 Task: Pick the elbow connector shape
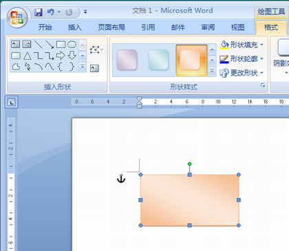[38, 56]
